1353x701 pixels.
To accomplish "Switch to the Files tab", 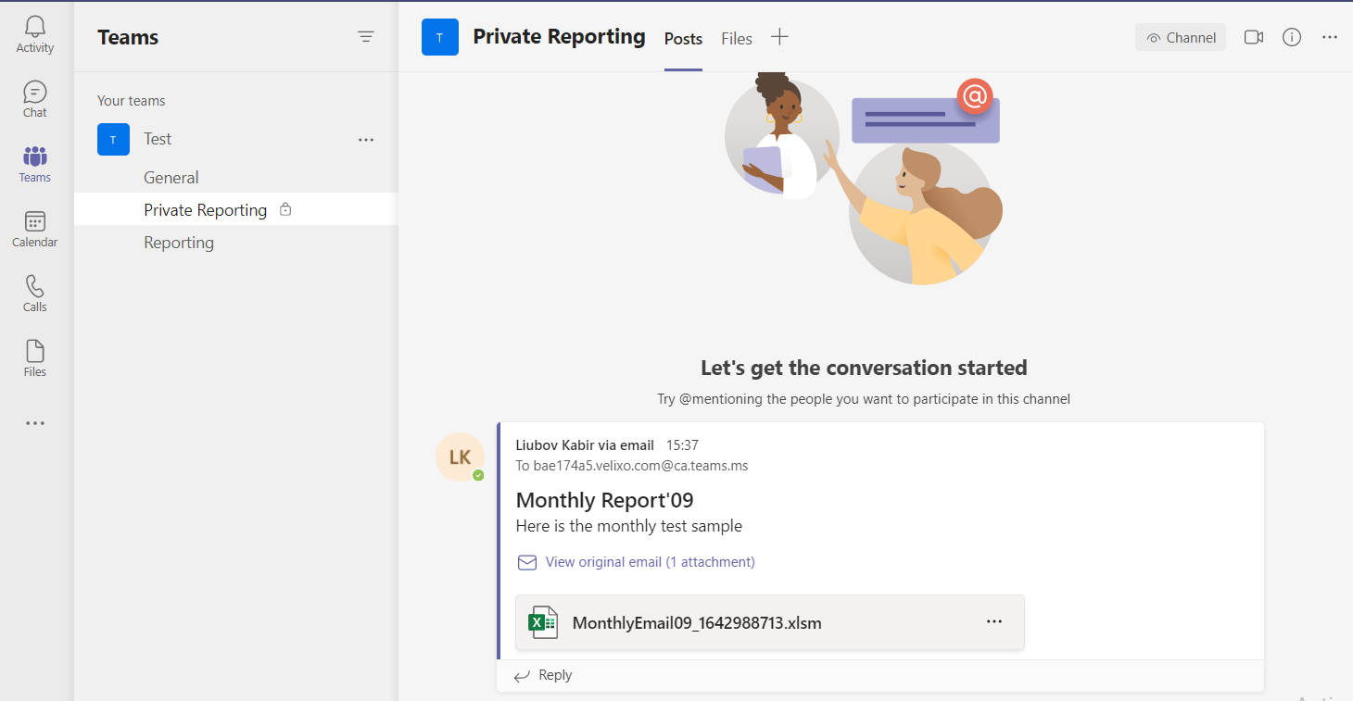I will tap(737, 39).
